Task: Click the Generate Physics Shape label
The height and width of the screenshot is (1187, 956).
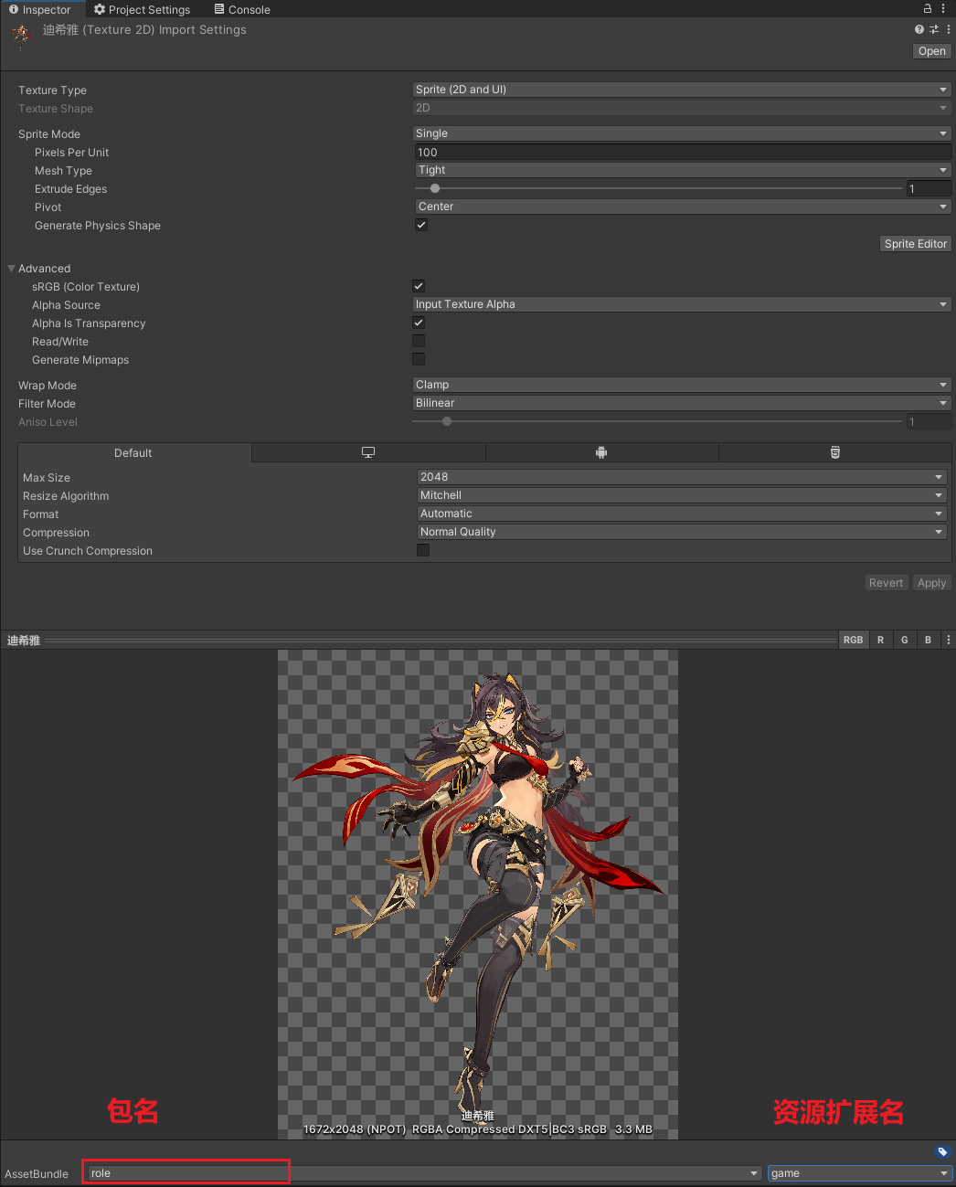Action: (x=98, y=226)
